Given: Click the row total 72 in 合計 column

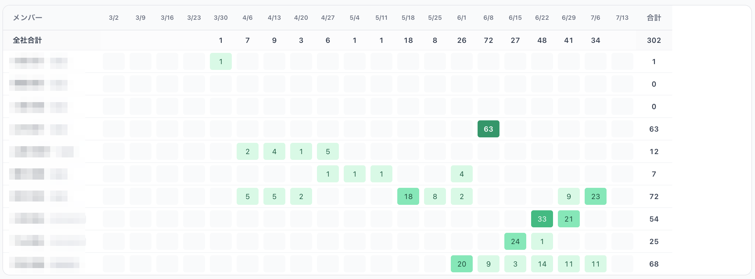Looking at the screenshot, I should coord(654,197).
